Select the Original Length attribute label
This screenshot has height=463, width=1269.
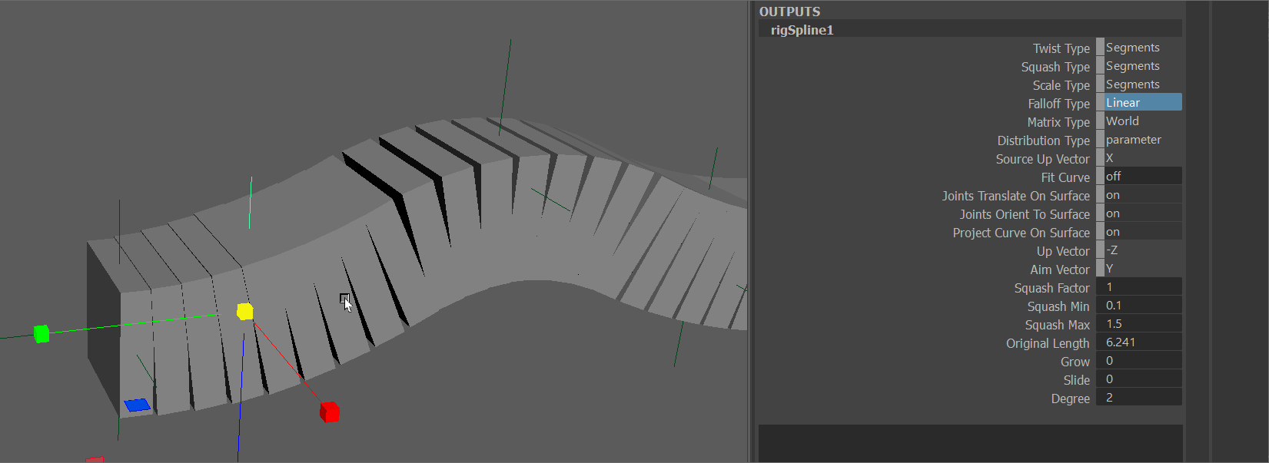coord(1048,343)
